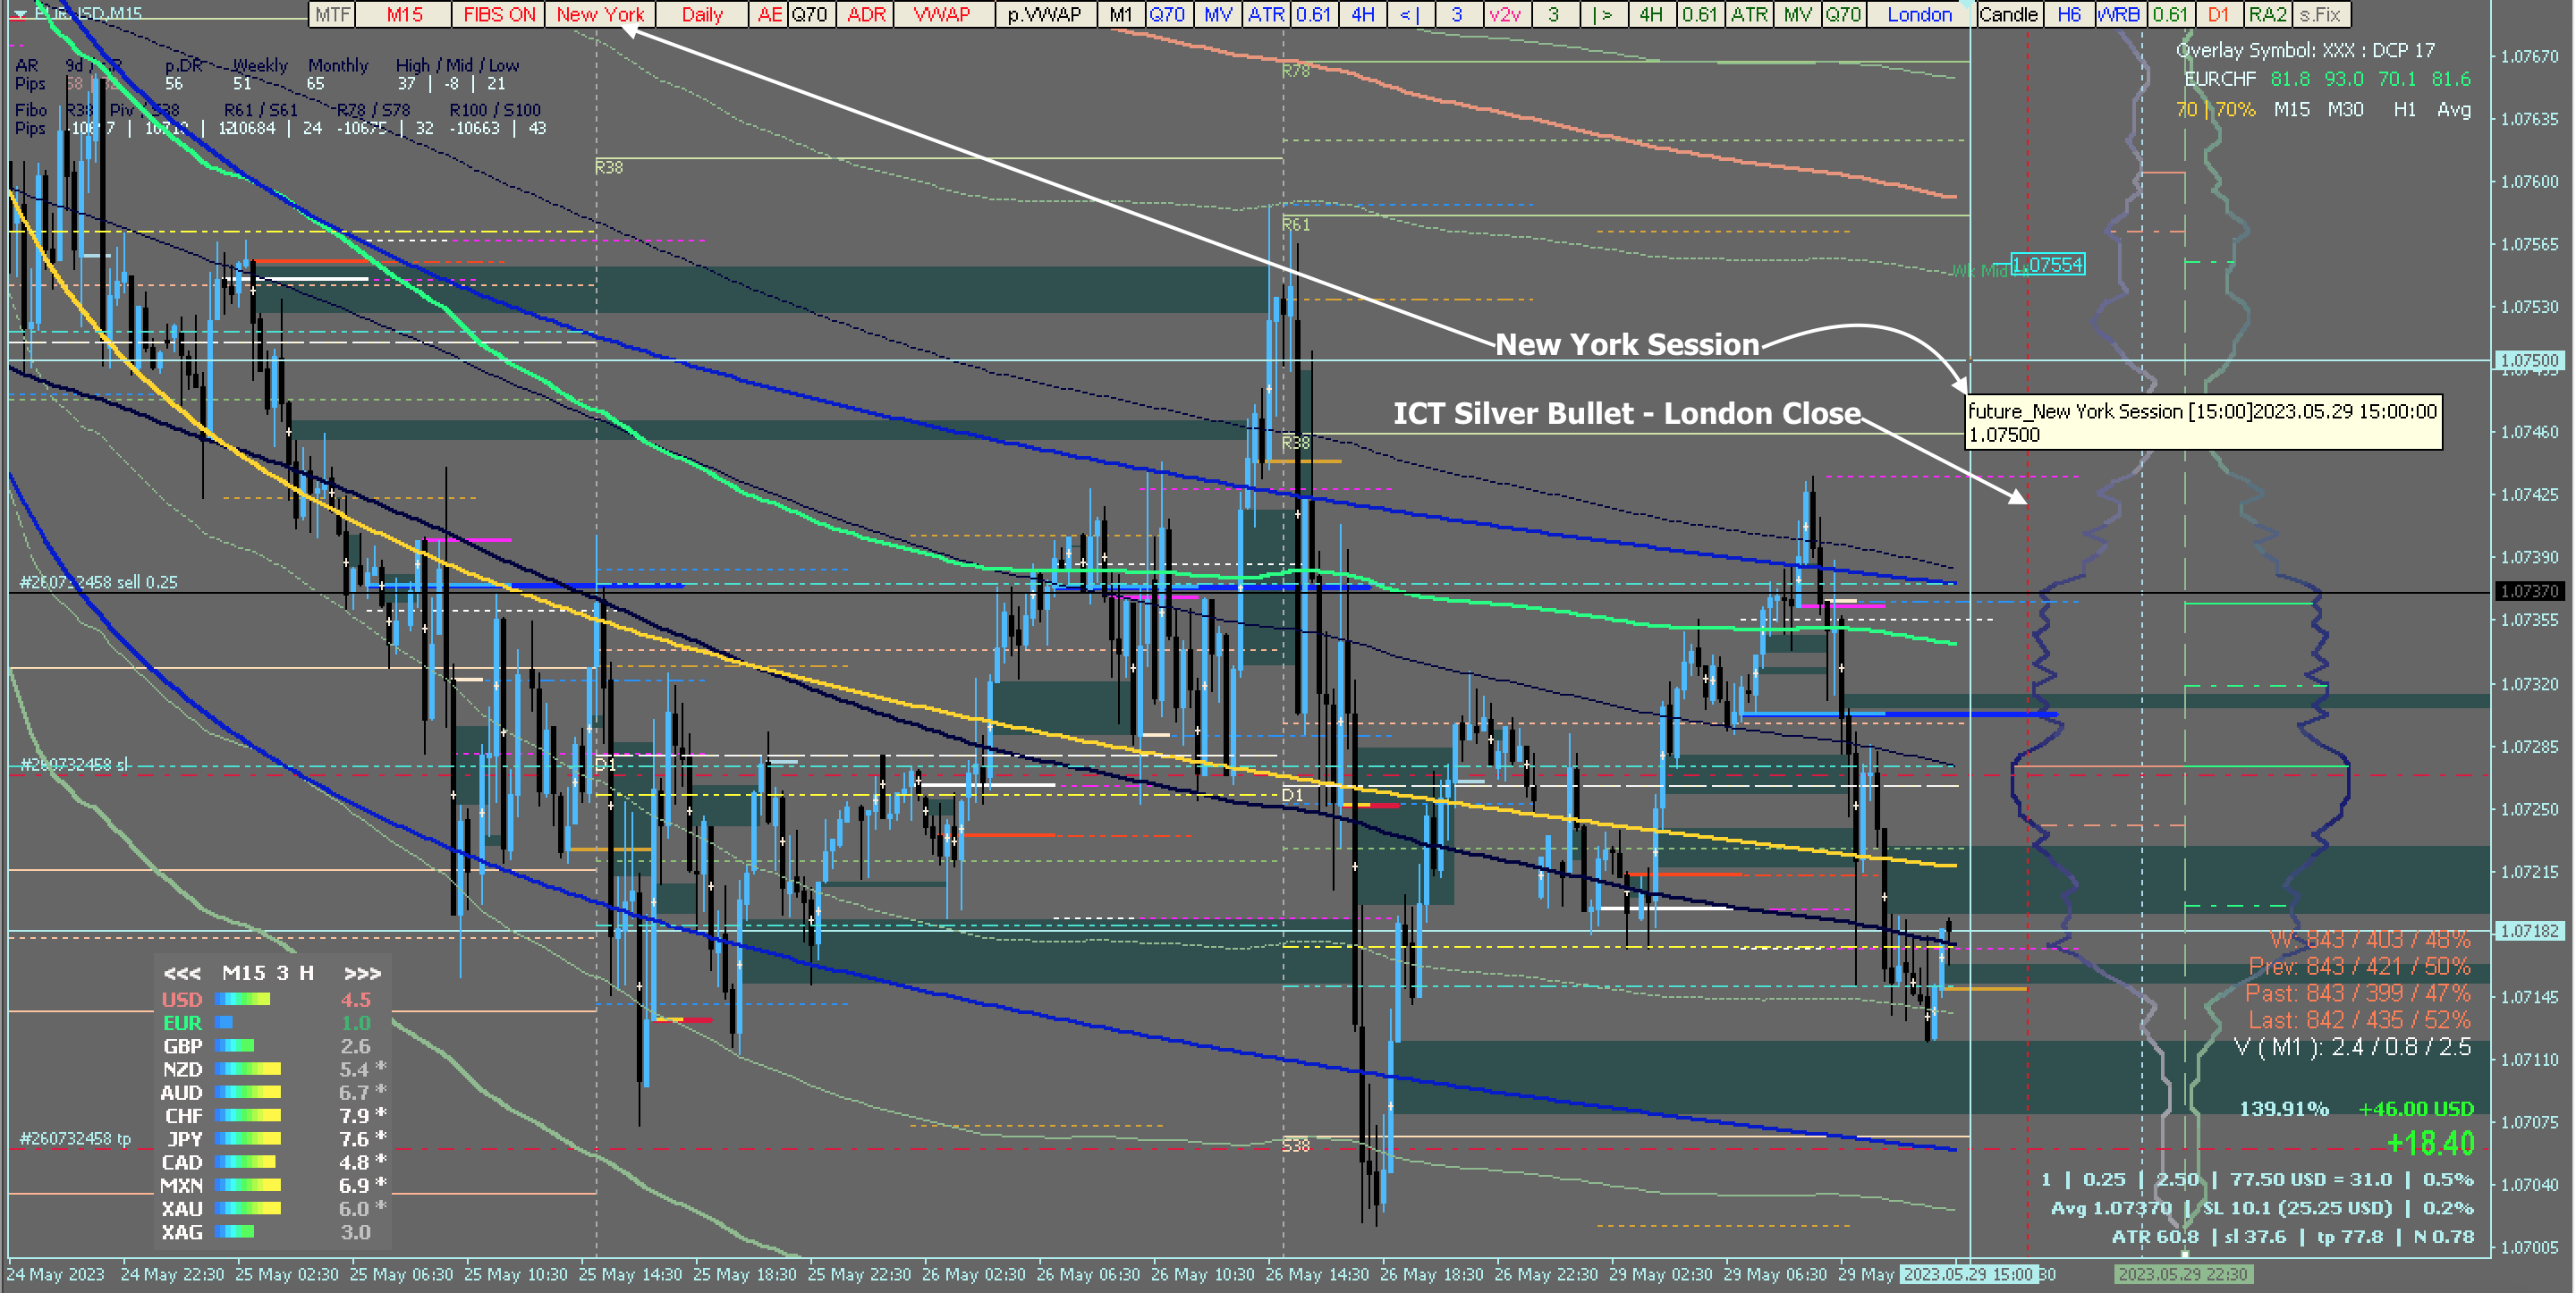The height and width of the screenshot is (1293, 2576).
Task: Expand the chart symbol triangle at top-left
Action: tap(19, 14)
